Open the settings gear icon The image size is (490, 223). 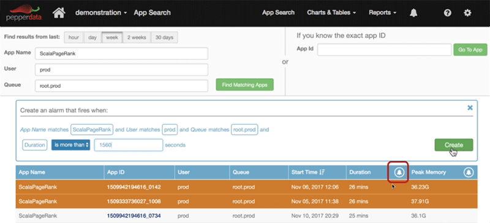(467, 13)
